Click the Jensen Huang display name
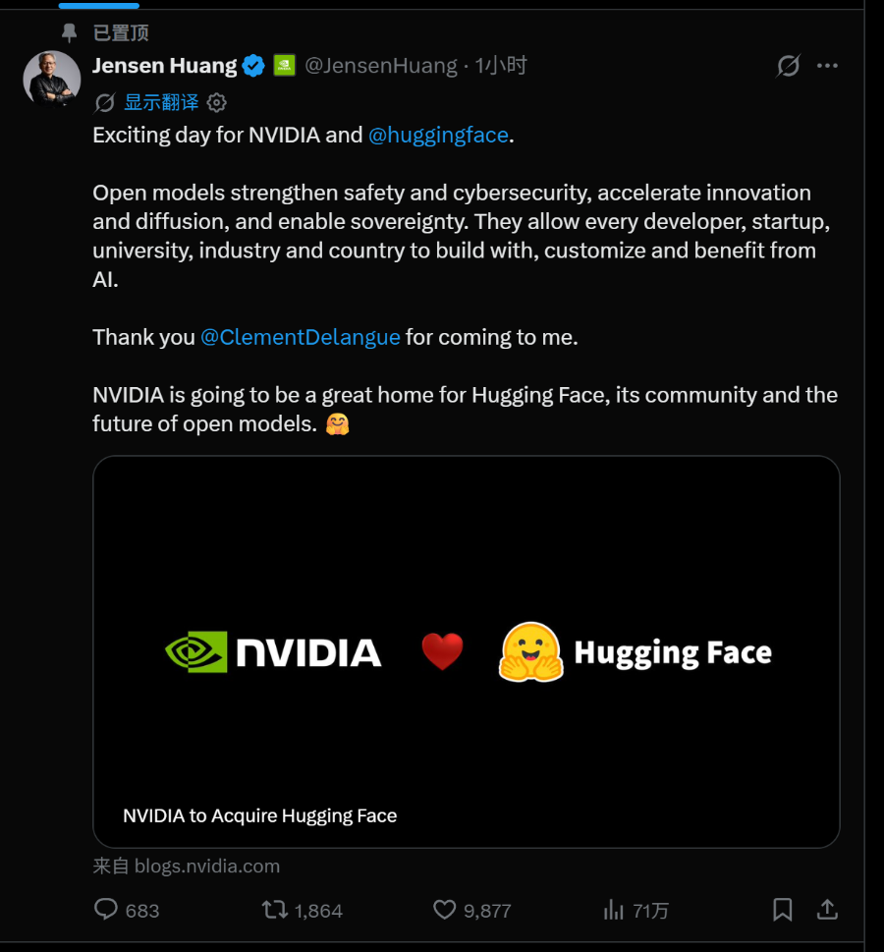Image resolution: width=884 pixels, height=952 pixels. point(165,65)
